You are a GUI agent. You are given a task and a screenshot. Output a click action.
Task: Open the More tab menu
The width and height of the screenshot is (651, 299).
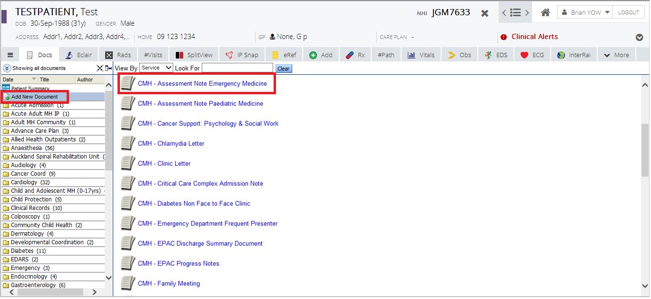click(x=616, y=55)
